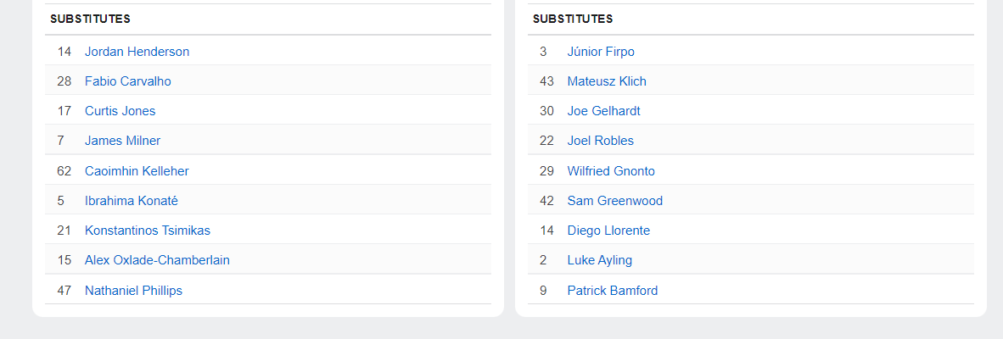Image resolution: width=1003 pixels, height=339 pixels.
Task: Open James Milner's profile link
Action: coord(122,141)
